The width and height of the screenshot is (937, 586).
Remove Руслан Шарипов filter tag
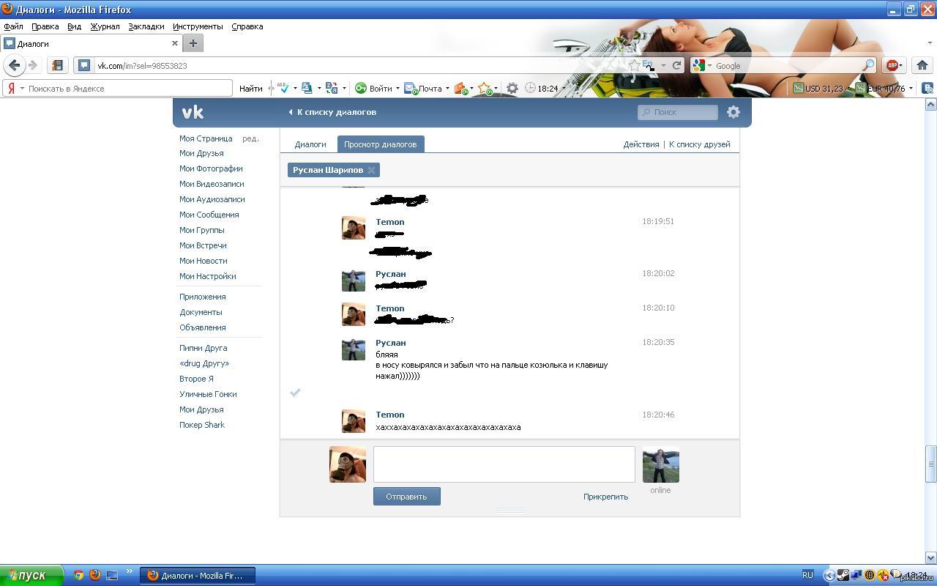click(x=371, y=170)
